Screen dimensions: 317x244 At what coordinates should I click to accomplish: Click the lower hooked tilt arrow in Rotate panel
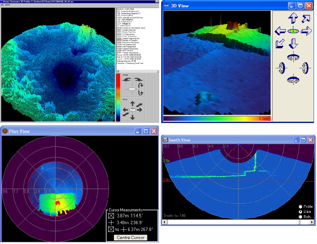140,93
